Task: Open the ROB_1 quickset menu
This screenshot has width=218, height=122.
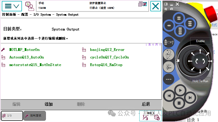Action: tap(151, 116)
